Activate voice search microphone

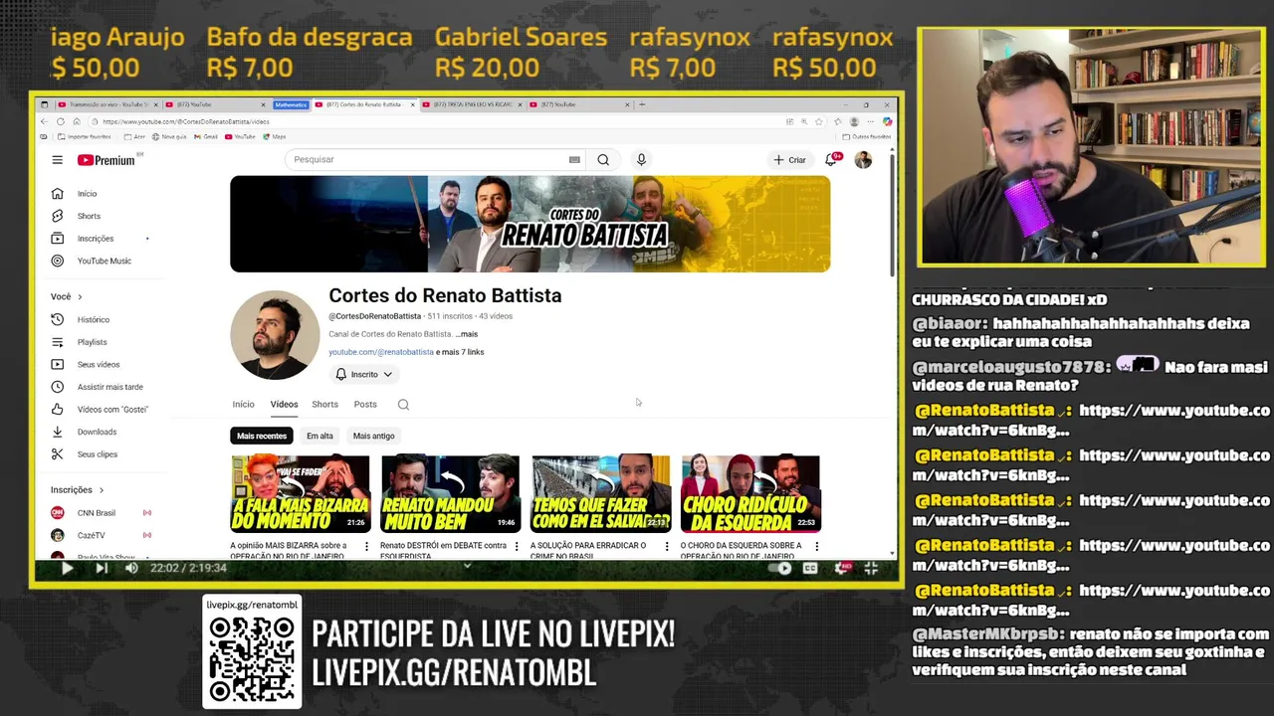point(641,159)
